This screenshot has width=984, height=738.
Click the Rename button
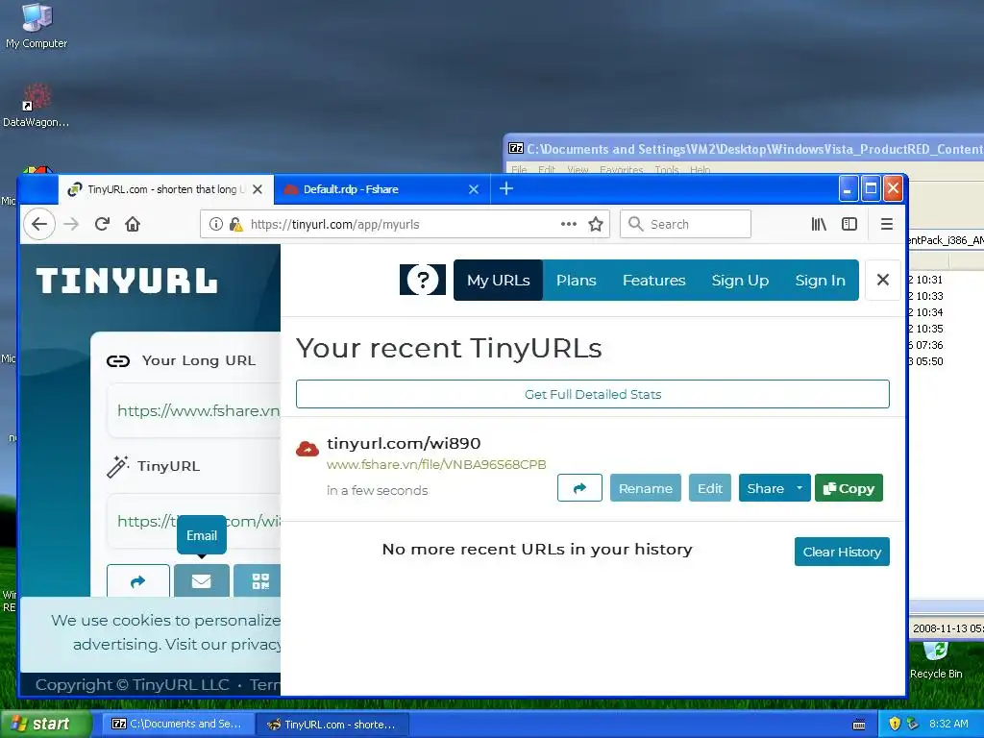tap(645, 487)
